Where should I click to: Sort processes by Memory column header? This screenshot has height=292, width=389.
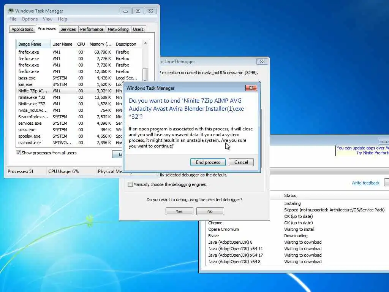click(100, 44)
